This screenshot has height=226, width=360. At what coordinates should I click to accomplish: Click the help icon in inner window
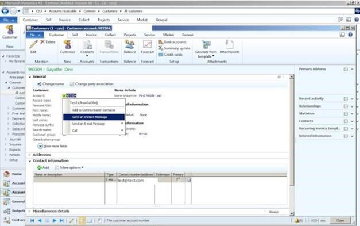(x=350, y=35)
